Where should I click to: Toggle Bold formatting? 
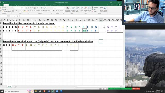click(x=13, y=11)
